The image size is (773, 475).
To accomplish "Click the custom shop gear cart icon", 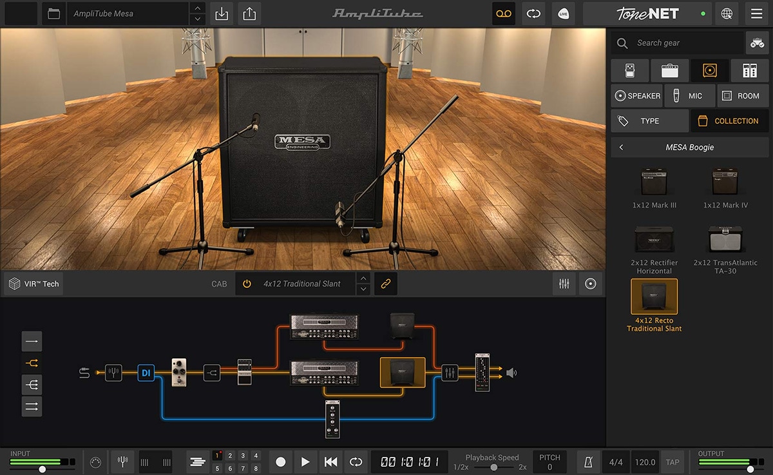I will (x=757, y=43).
